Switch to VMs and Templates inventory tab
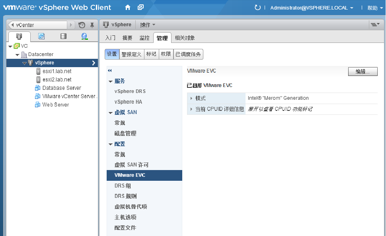The width and height of the screenshot is (386, 236). coord(41,37)
